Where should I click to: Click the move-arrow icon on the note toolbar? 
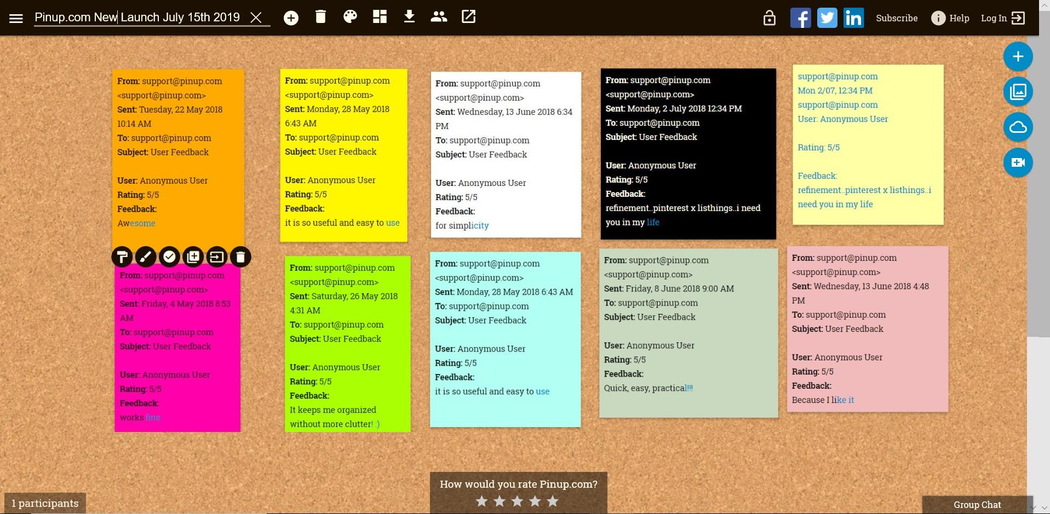[x=217, y=256]
